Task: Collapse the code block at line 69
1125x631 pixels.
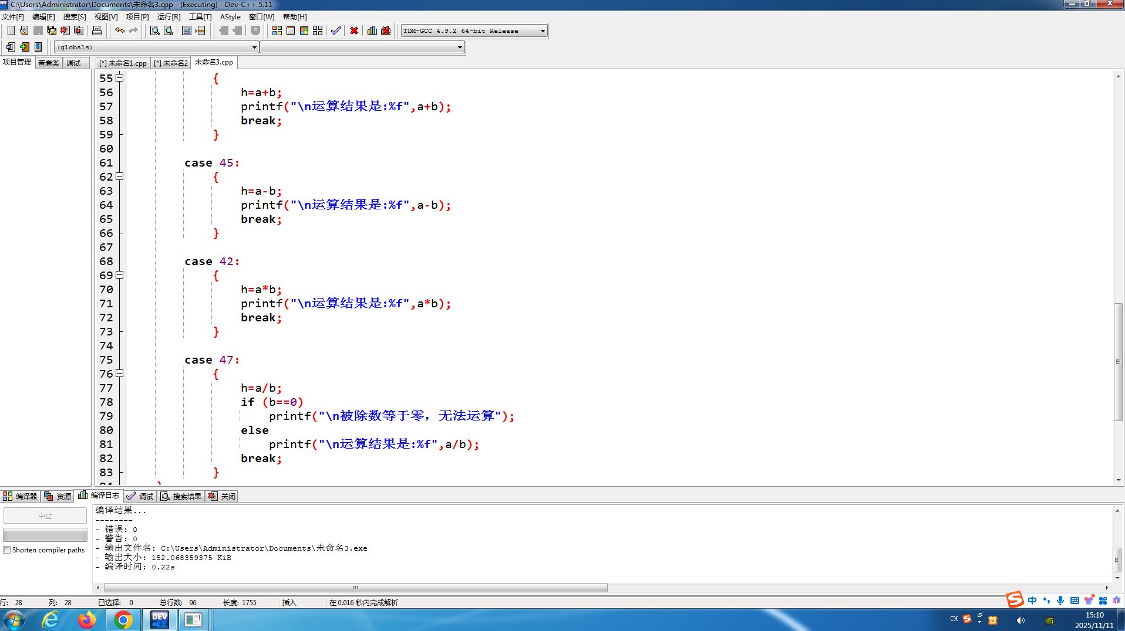Action: (120, 274)
